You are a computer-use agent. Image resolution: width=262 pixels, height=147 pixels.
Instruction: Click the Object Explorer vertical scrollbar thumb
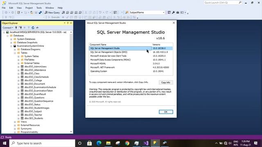[x=71, y=65]
